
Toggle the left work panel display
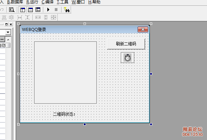(22, 10)
